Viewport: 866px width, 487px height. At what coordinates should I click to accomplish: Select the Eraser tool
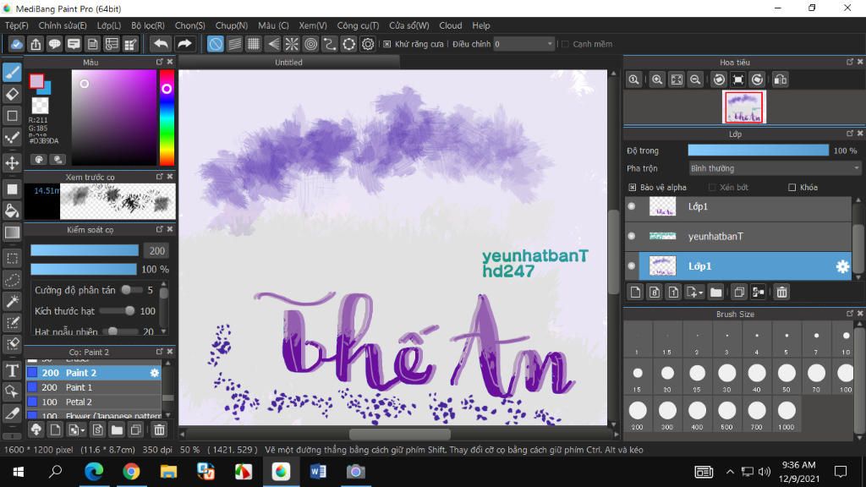[x=12, y=94]
